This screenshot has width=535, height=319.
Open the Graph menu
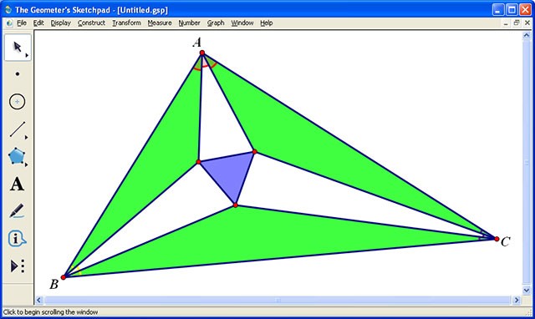(x=216, y=23)
